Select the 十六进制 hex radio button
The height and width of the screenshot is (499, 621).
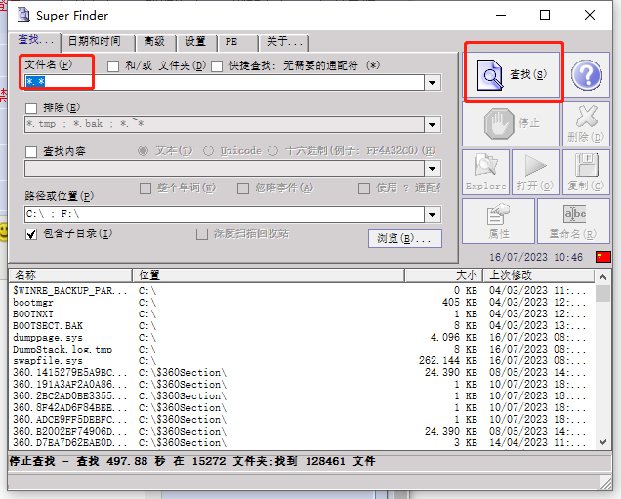coord(272,151)
